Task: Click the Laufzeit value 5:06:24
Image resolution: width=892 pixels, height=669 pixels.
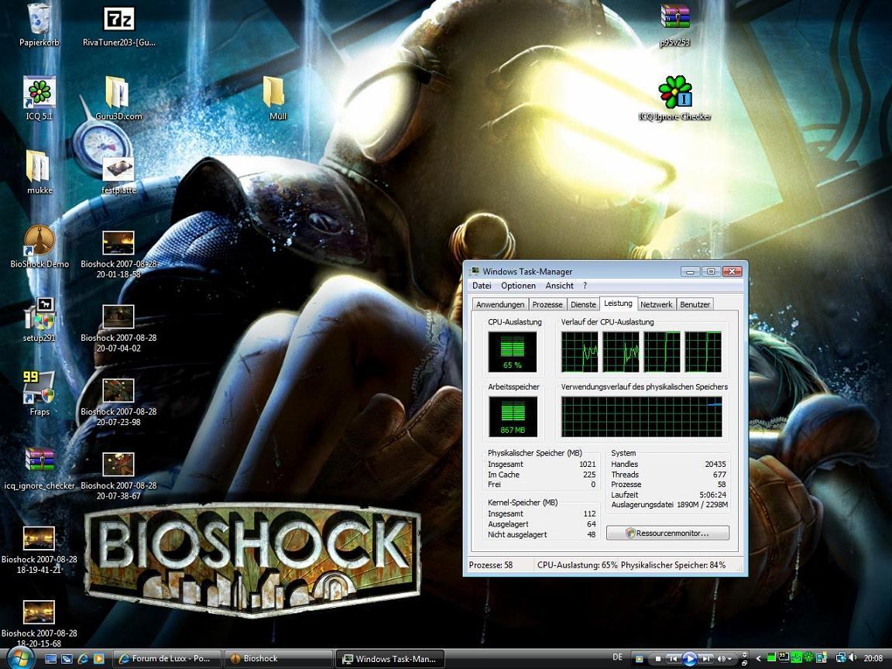Action: point(713,495)
